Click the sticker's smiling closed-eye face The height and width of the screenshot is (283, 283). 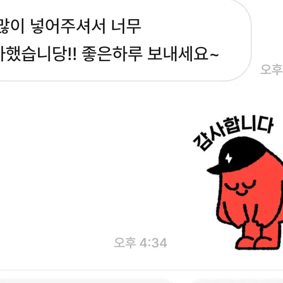[241, 188]
